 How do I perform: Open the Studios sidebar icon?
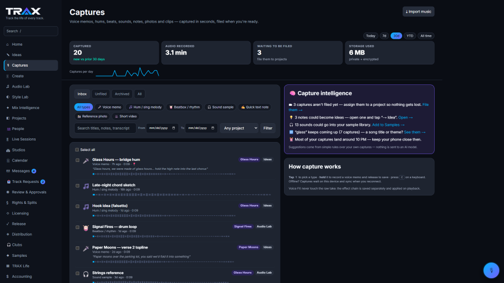point(8,150)
